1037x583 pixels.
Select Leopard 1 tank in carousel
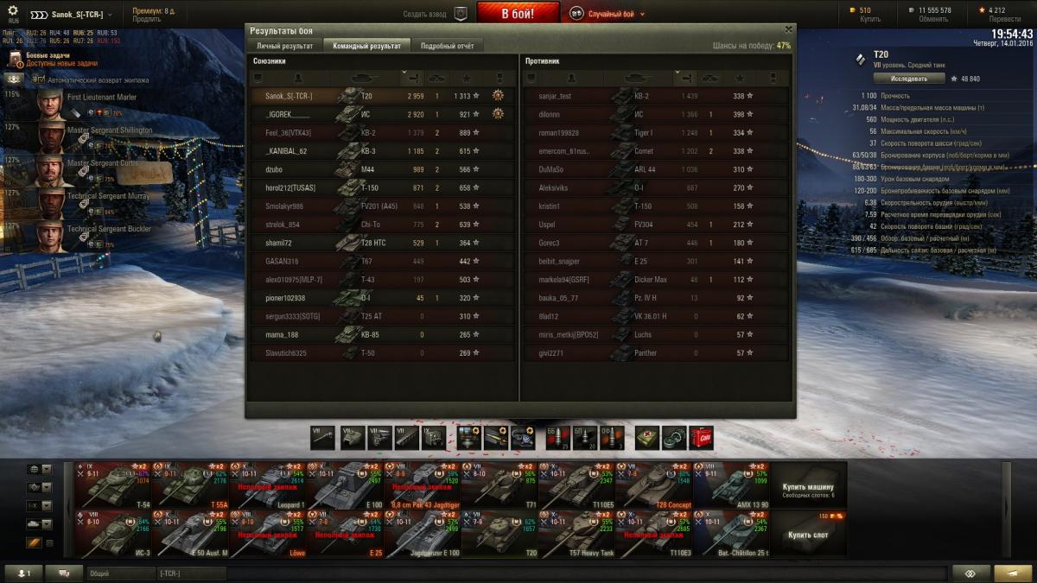click(268, 485)
